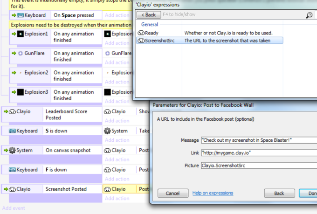Click the Done button in parameters dialog
This screenshot has width=317, height=214.
coord(308,193)
